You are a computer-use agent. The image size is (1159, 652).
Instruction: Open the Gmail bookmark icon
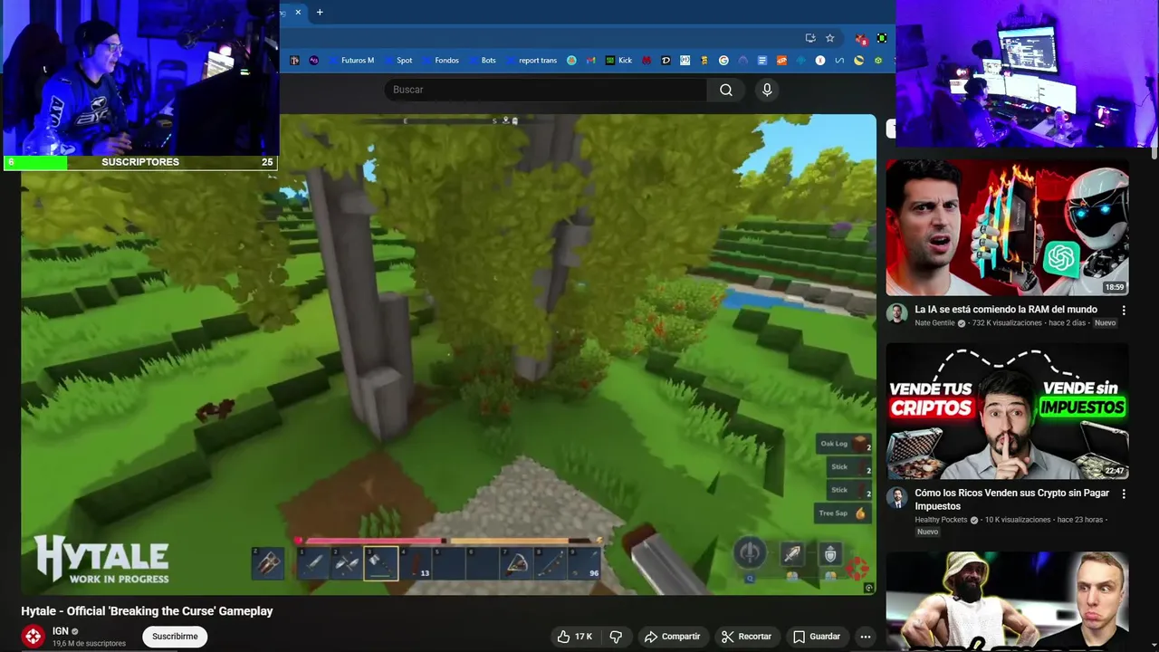point(590,61)
